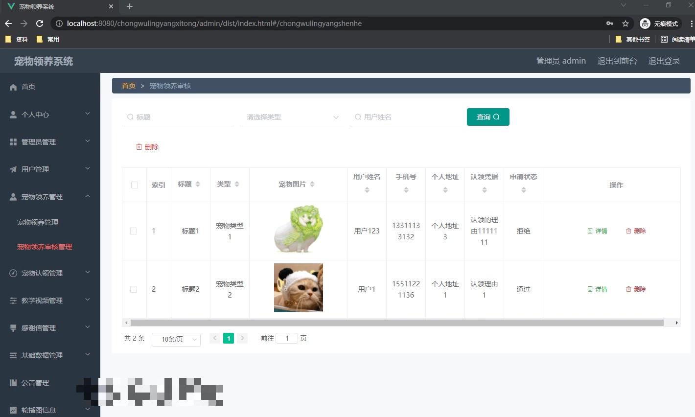Switch to the 宠物领养系统 browser tab
This screenshot has width=695, height=417.
click(59, 7)
